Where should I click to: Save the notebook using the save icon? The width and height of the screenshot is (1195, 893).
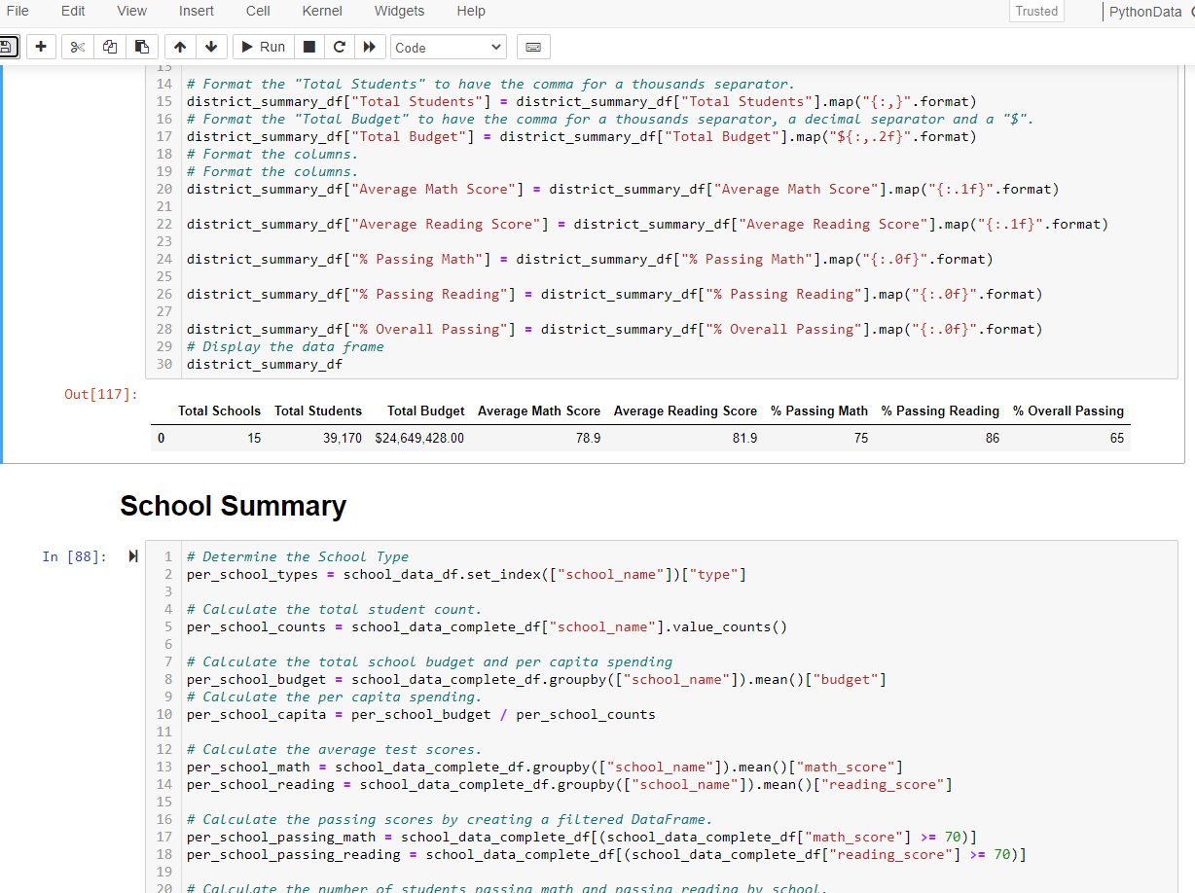8,46
